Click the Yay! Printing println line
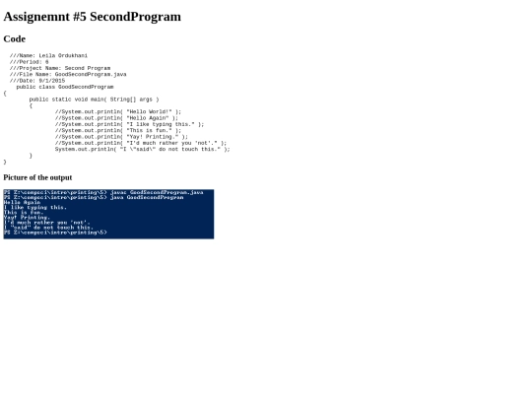532x399 pixels. tap(121, 137)
